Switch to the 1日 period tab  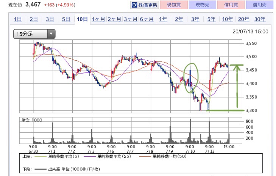tap(17, 19)
